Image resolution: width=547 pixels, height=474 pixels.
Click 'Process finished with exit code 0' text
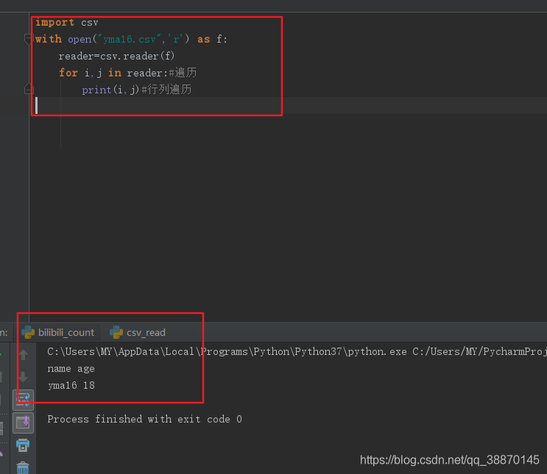click(145, 419)
